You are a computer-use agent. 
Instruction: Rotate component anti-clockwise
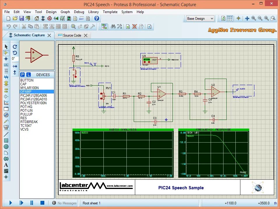(15, 53)
